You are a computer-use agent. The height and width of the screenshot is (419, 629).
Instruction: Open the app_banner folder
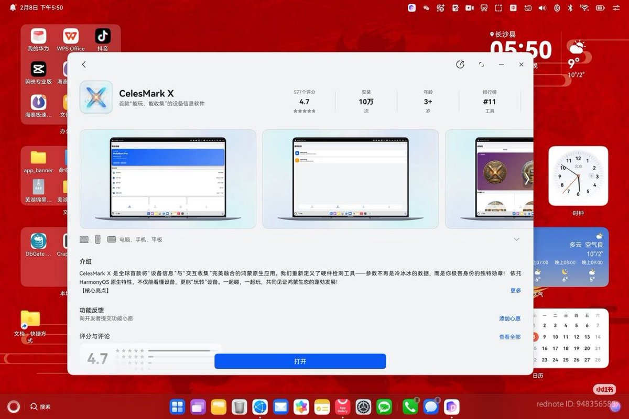[x=38, y=161]
